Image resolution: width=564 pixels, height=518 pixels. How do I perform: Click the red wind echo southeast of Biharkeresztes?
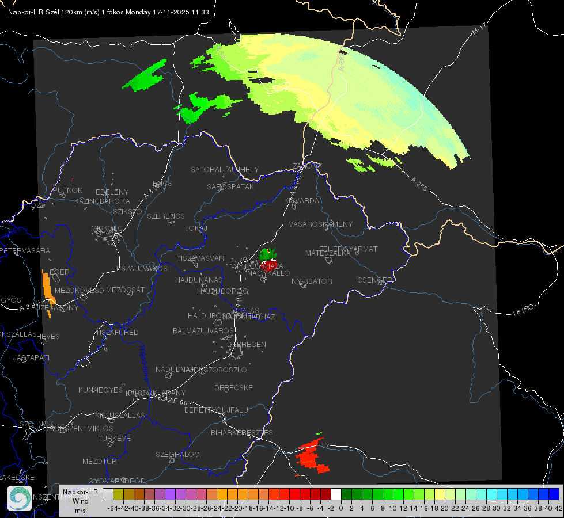coord(311,456)
